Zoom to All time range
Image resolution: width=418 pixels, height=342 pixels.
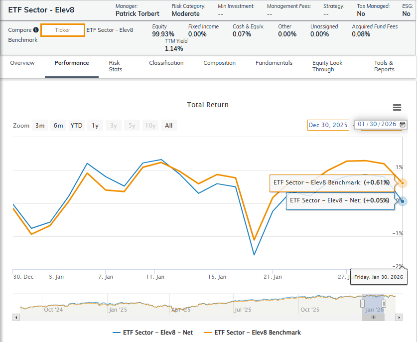[169, 126]
